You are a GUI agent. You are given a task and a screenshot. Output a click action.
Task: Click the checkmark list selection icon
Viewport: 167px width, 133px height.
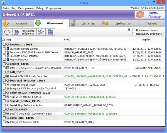[41, 32]
